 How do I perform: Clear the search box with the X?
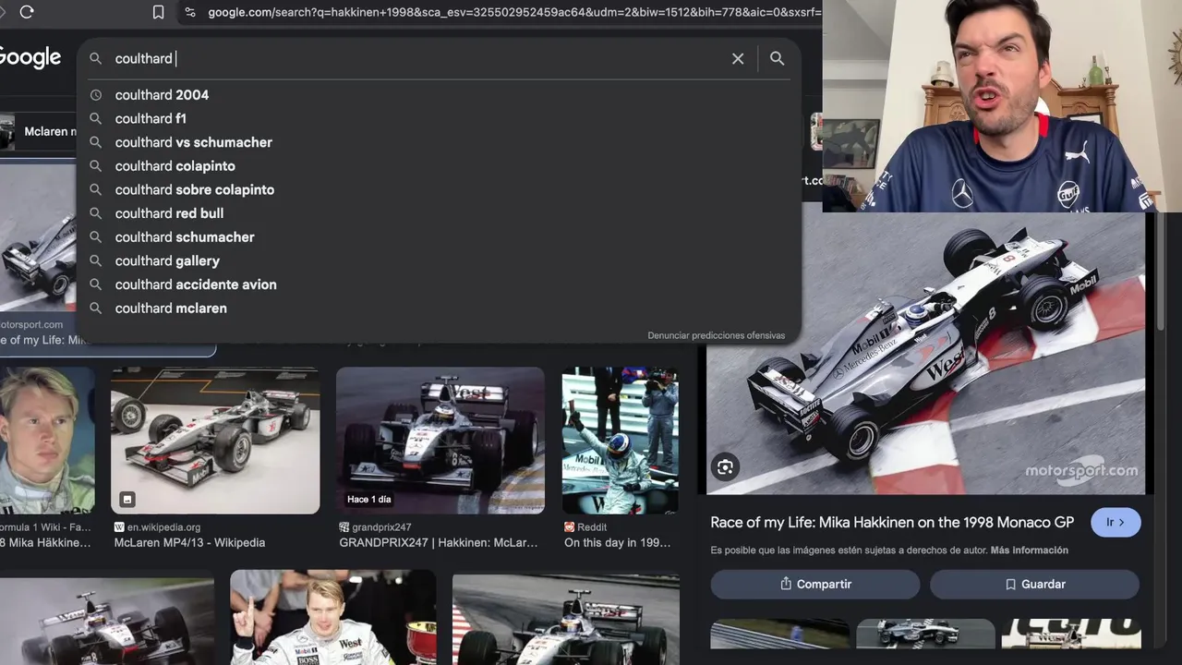click(738, 58)
